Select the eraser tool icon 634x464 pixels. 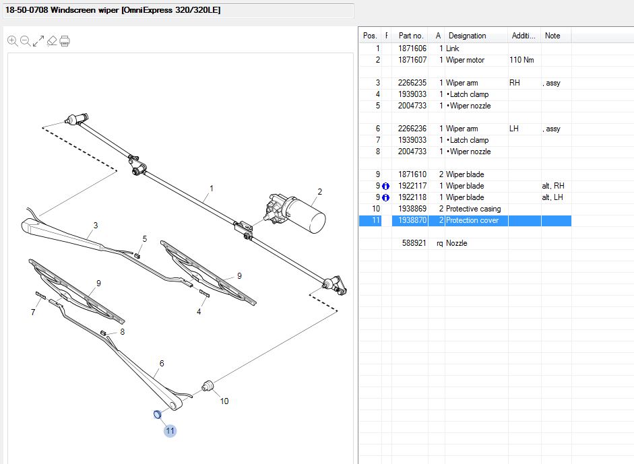click(52, 41)
